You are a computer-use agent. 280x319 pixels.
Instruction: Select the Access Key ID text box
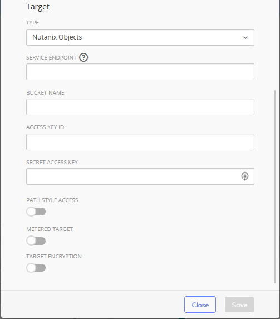tap(140, 142)
